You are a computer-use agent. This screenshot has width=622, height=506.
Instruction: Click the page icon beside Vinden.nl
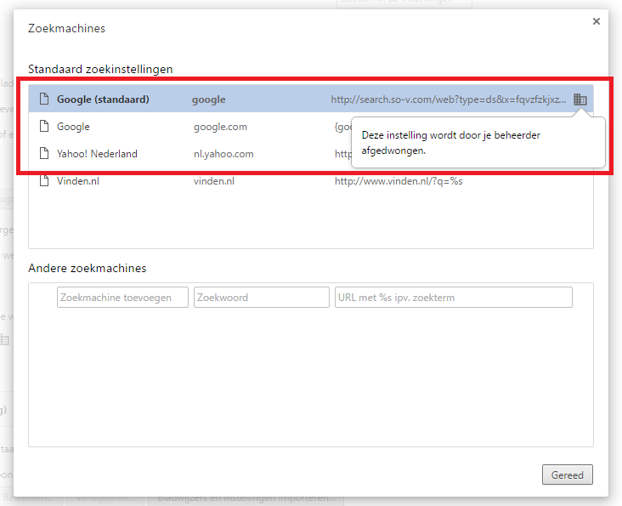click(x=44, y=180)
